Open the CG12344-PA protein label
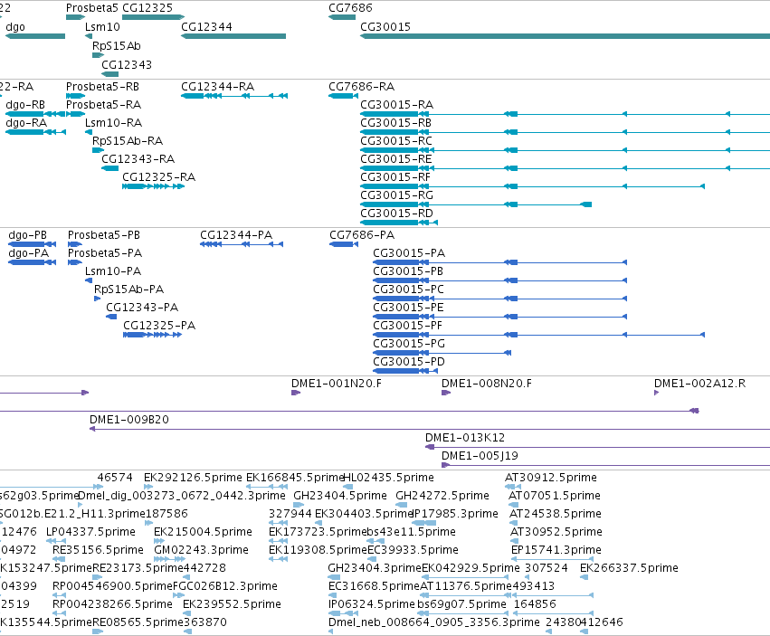The width and height of the screenshot is (770, 636). (236, 235)
